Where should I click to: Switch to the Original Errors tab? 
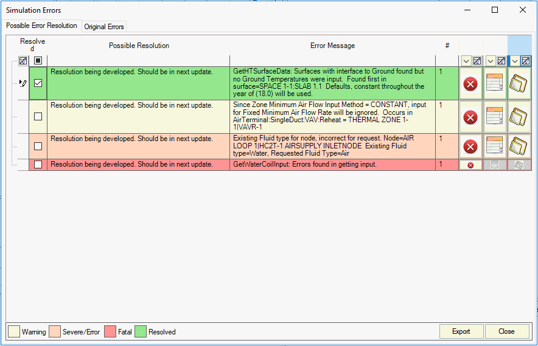(104, 27)
